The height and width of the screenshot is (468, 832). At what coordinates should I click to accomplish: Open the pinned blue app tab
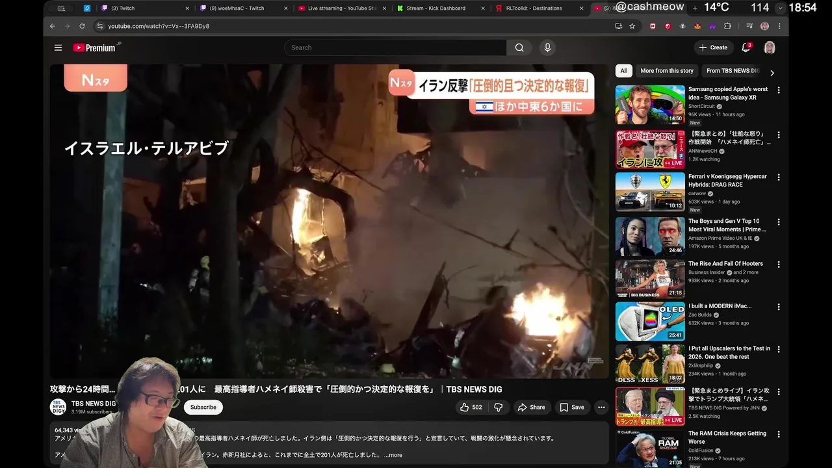(87, 8)
